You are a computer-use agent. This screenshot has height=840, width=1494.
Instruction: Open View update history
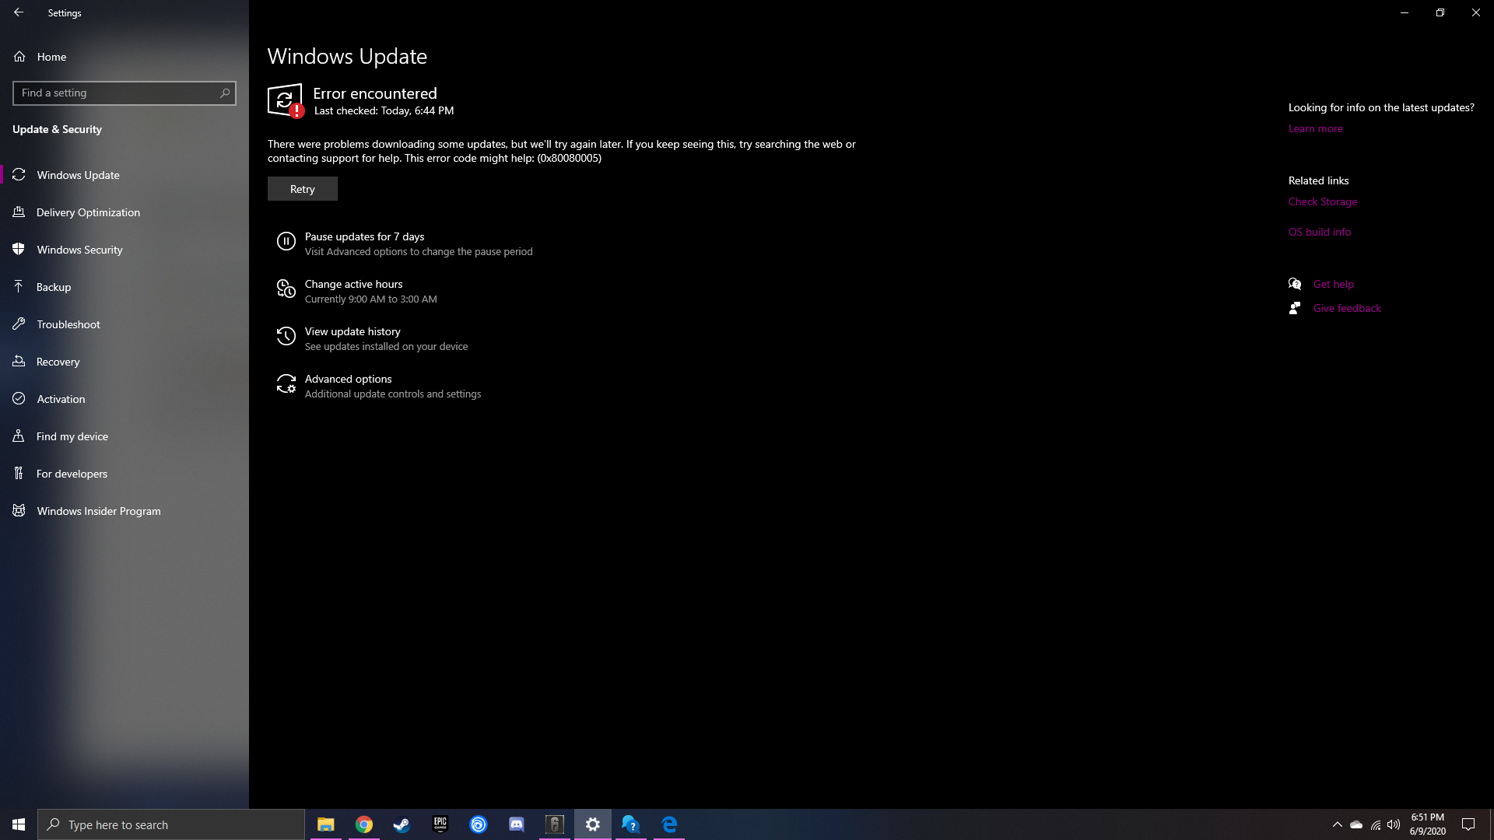(x=373, y=338)
